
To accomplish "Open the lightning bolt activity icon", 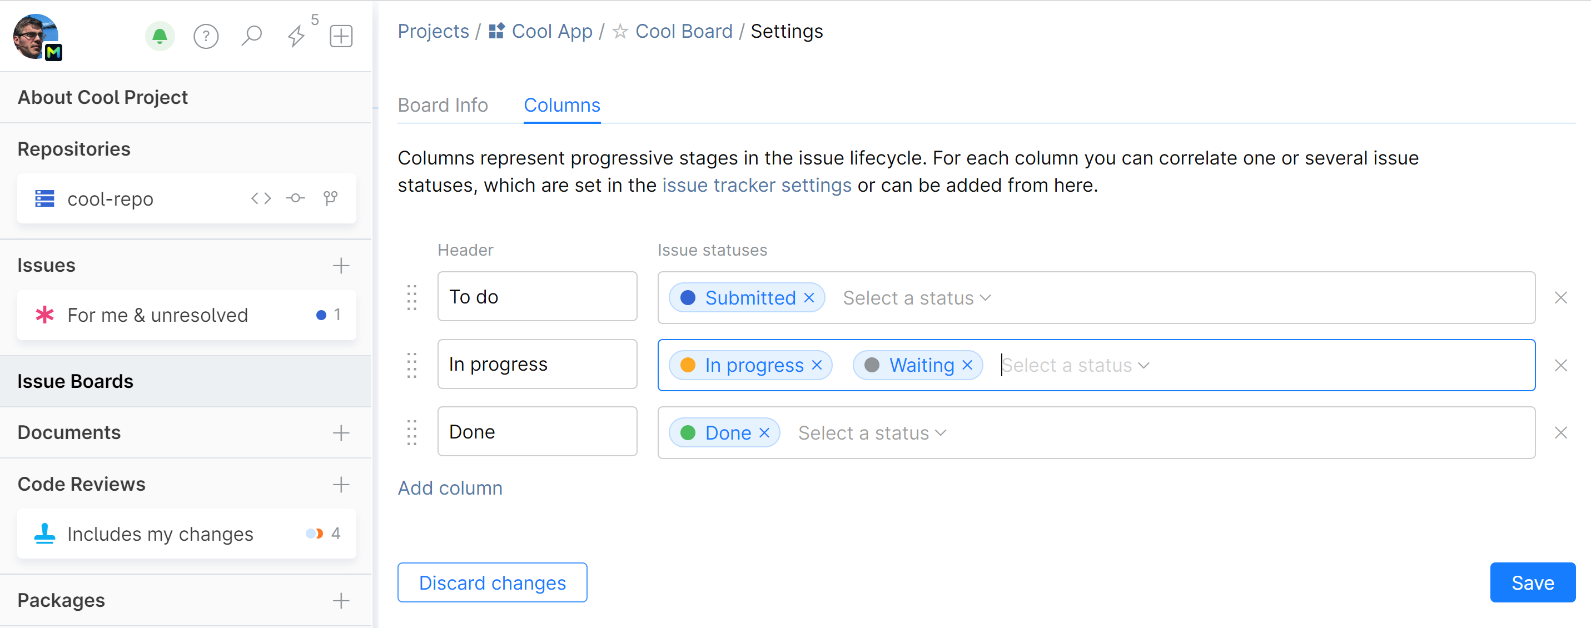I will (296, 36).
